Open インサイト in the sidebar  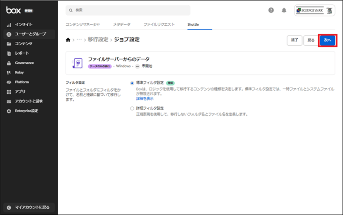tap(24, 24)
